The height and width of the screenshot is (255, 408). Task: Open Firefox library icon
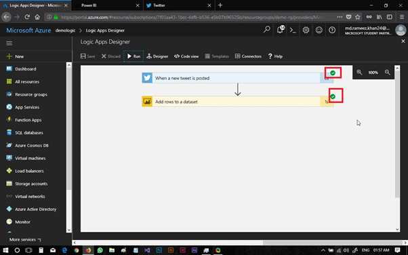379,17
